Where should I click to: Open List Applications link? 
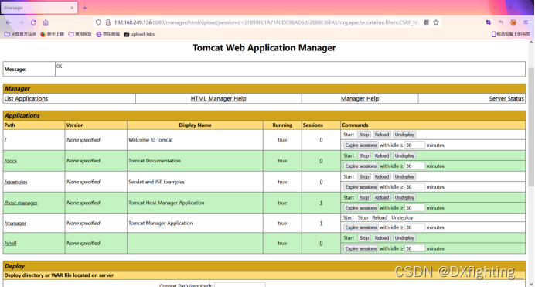point(26,98)
